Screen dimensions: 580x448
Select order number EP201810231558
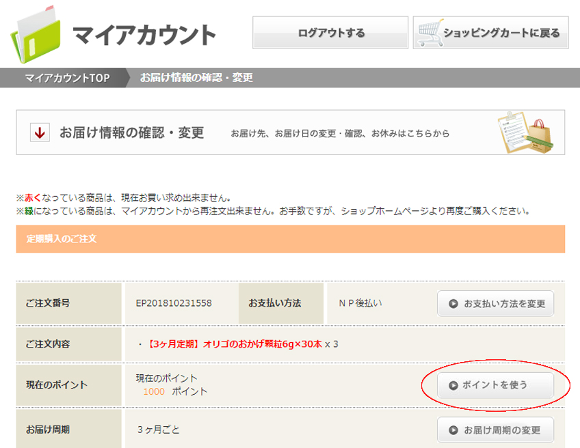(x=174, y=303)
